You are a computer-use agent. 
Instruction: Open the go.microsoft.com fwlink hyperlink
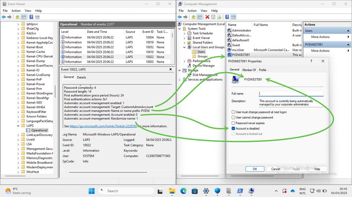(103, 126)
